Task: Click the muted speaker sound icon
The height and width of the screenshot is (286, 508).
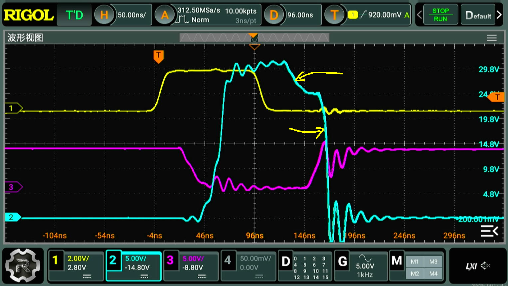Action: click(x=485, y=266)
